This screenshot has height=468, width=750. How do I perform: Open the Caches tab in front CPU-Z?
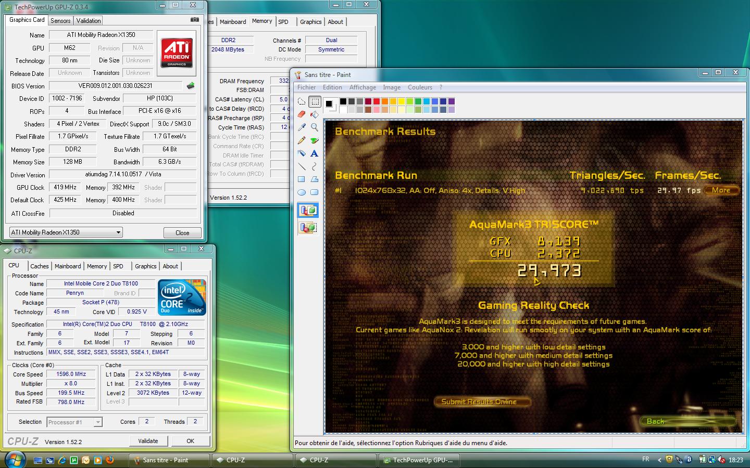coord(39,266)
